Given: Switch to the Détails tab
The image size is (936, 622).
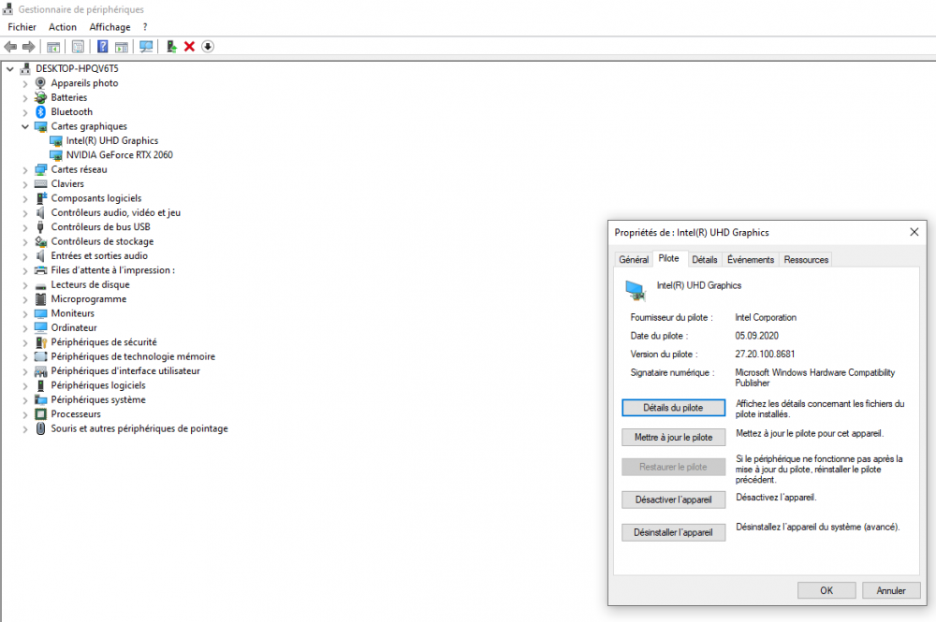Looking at the screenshot, I should 705,259.
